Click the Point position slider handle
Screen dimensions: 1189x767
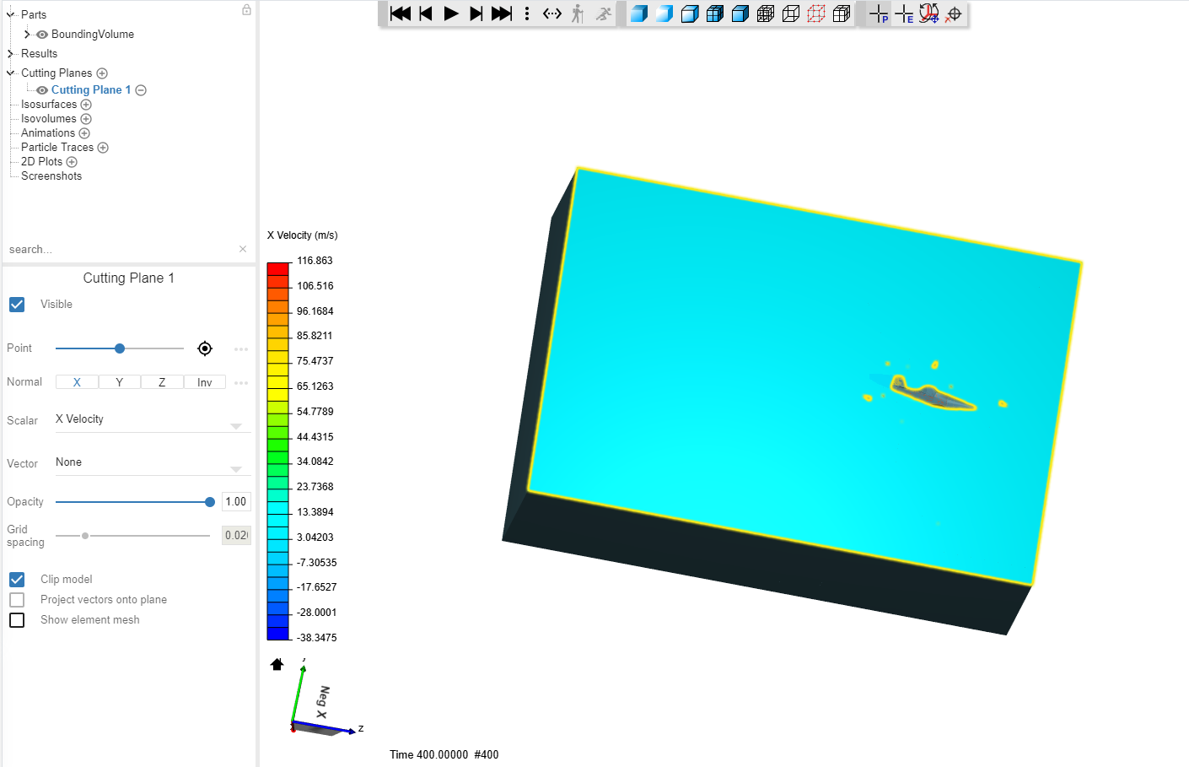[x=120, y=348]
